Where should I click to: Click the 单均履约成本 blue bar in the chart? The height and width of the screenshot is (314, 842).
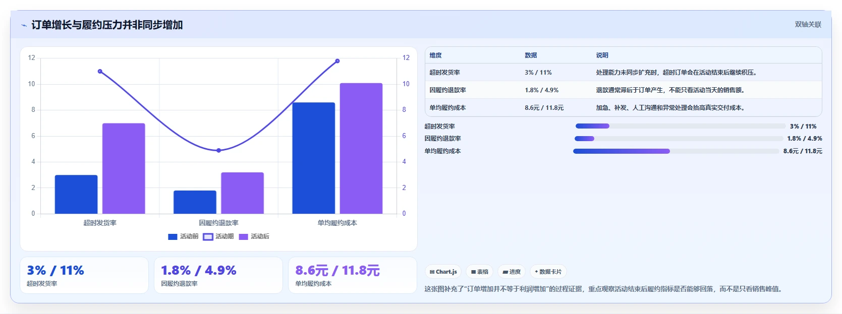click(314, 158)
